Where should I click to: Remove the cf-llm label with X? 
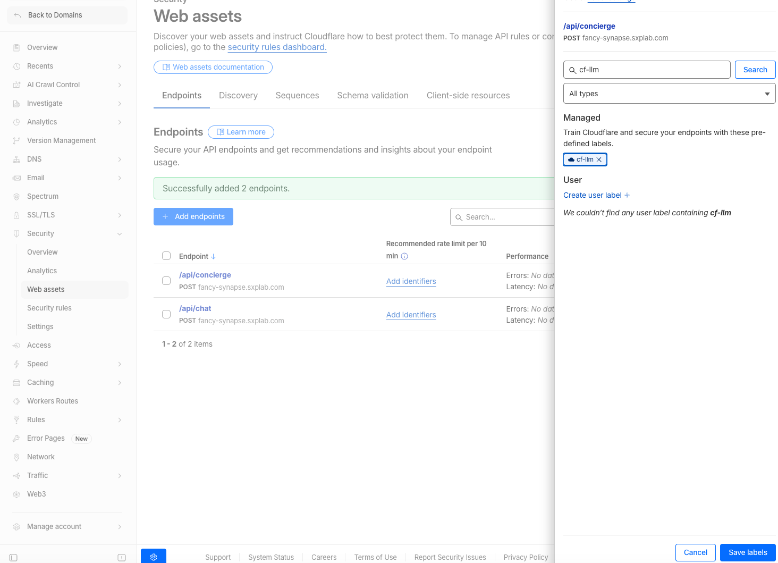[x=599, y=159]
